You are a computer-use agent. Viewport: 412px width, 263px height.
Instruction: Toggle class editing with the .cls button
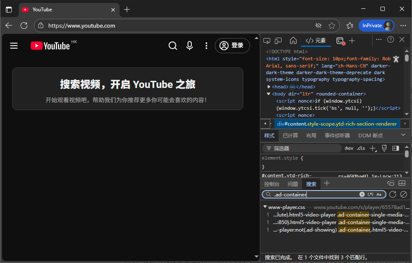(x=360, y=148)
